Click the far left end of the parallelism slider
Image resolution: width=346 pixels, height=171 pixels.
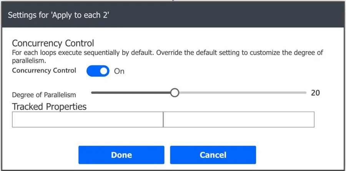point(92,93)
